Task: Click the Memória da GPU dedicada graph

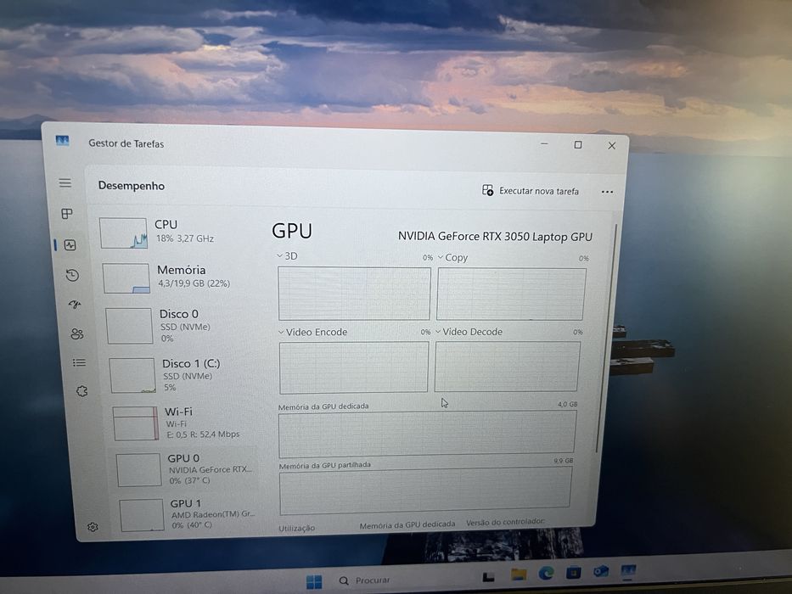Action: click(427, 434)
